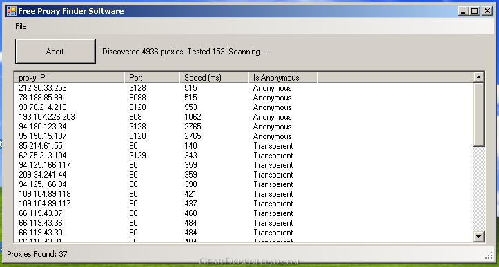Click speed value 343

pyautogui.click(x=190, y=156)
